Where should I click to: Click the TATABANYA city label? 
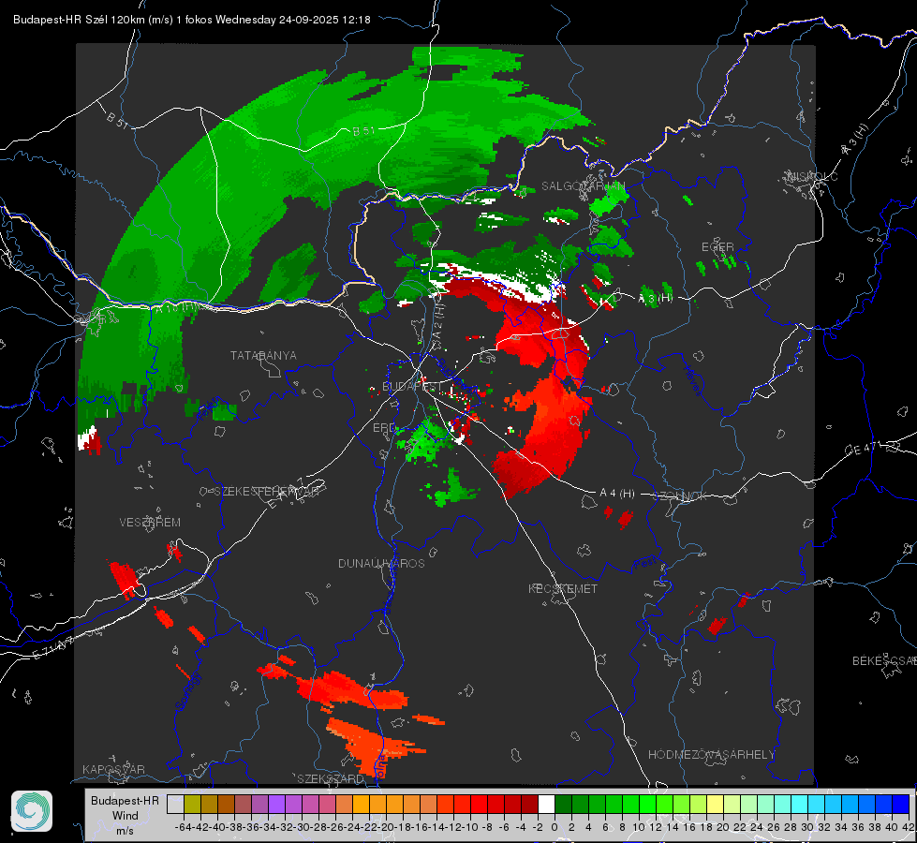coord(264,355)
